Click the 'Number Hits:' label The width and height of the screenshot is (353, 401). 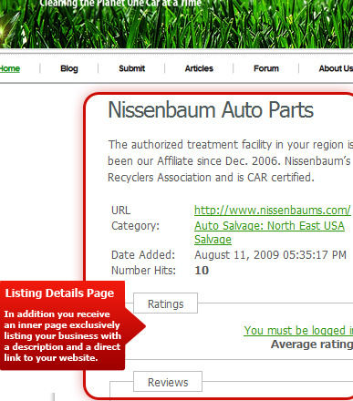143,271
